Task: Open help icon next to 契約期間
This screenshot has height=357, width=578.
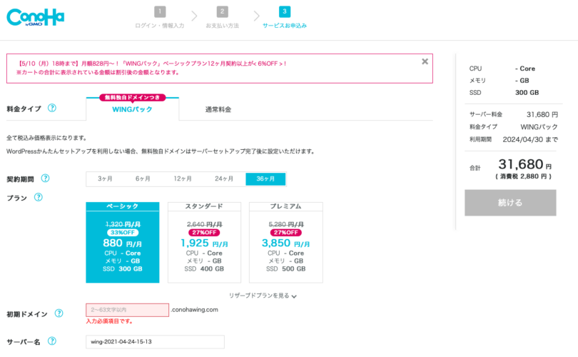Action: point(45,178)
